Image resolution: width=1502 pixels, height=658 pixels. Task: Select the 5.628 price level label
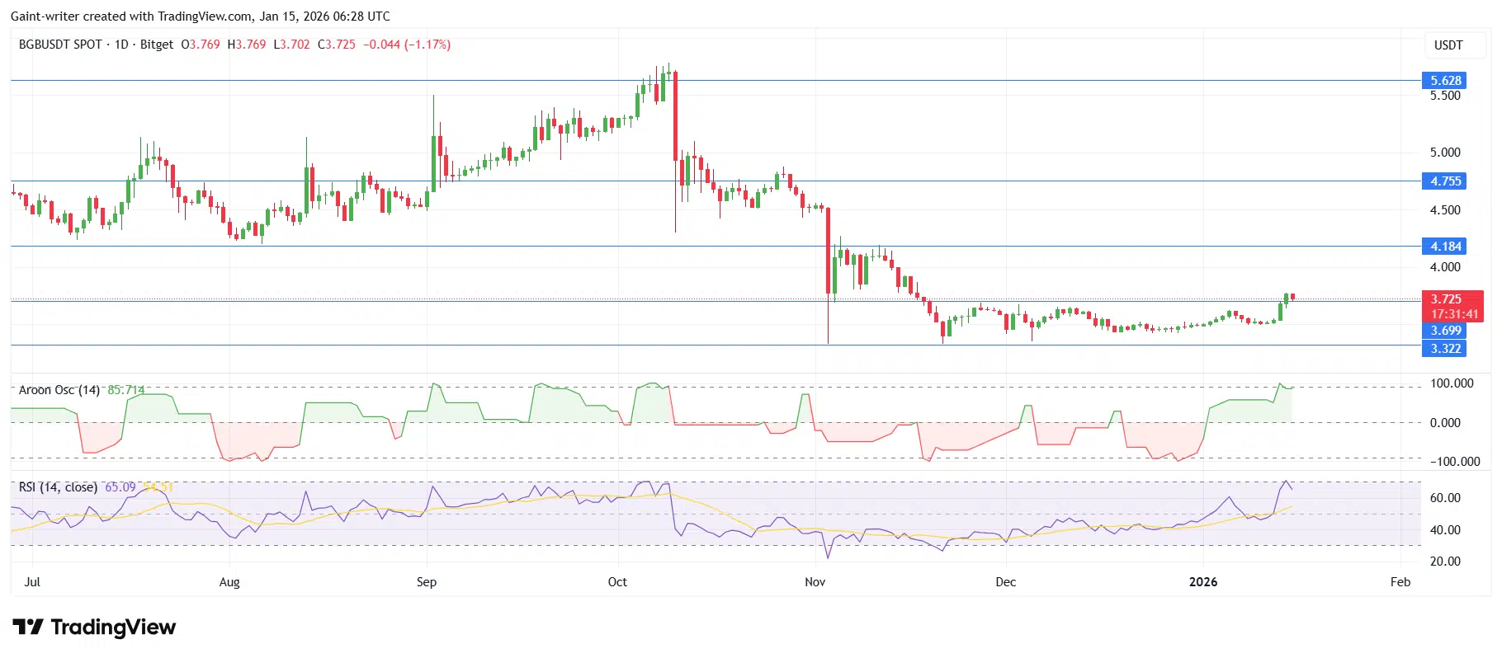[1445, 80]
